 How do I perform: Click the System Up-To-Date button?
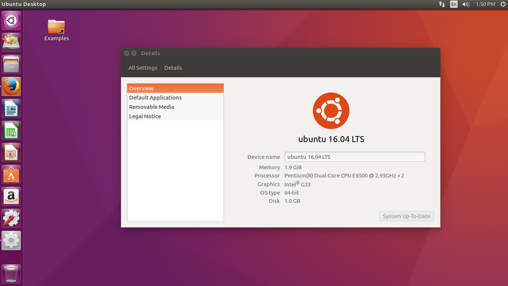406,216
